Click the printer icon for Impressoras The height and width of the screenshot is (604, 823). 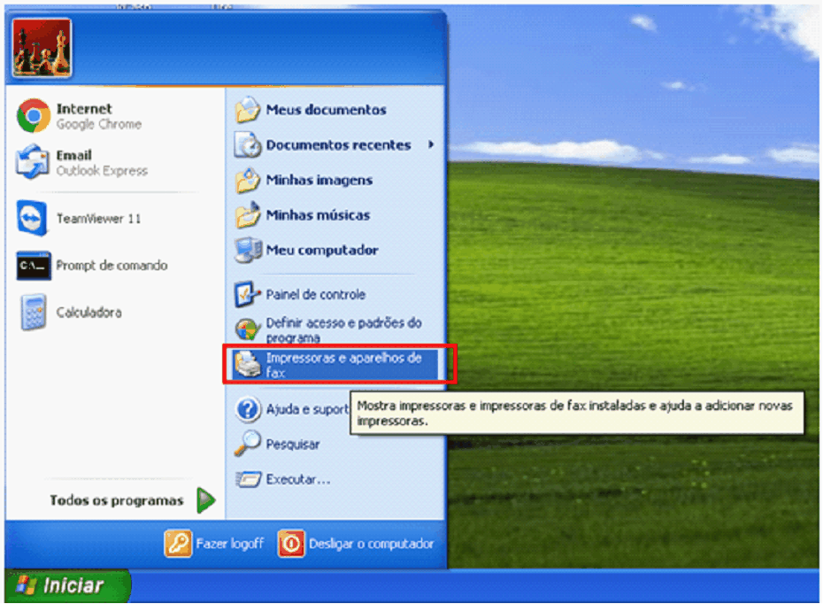pos(248,365)
